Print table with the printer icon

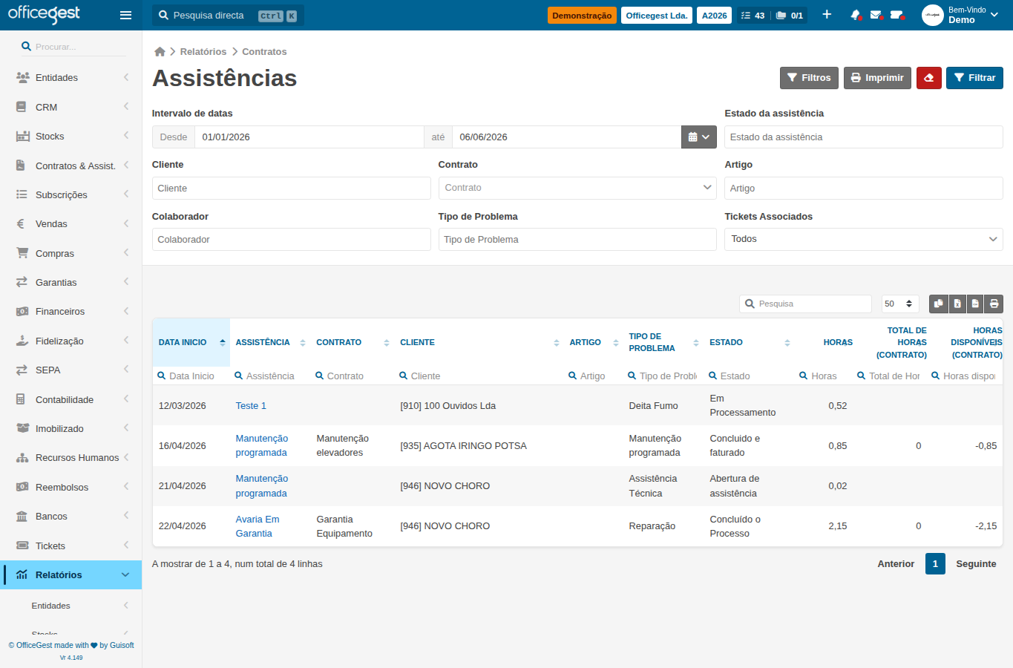point(994,304)
